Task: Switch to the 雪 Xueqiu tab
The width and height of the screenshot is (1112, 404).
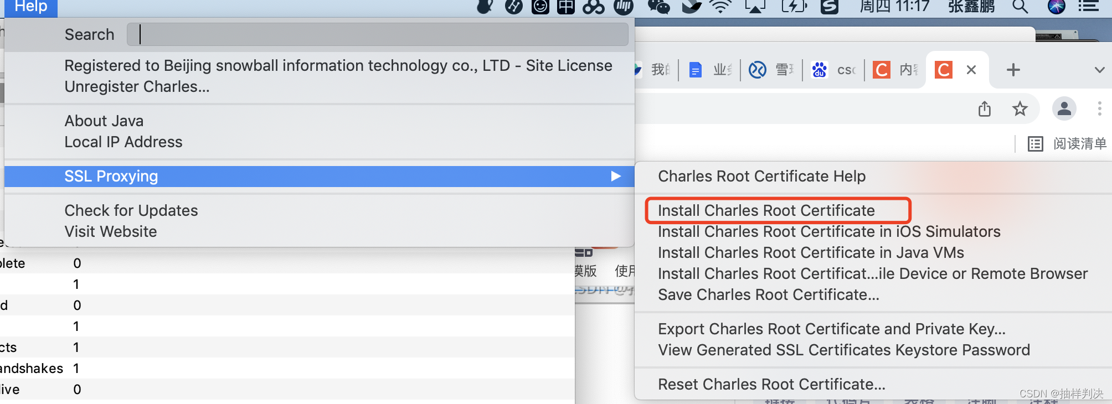Action: pyautogui.click(x=771, y=70)
